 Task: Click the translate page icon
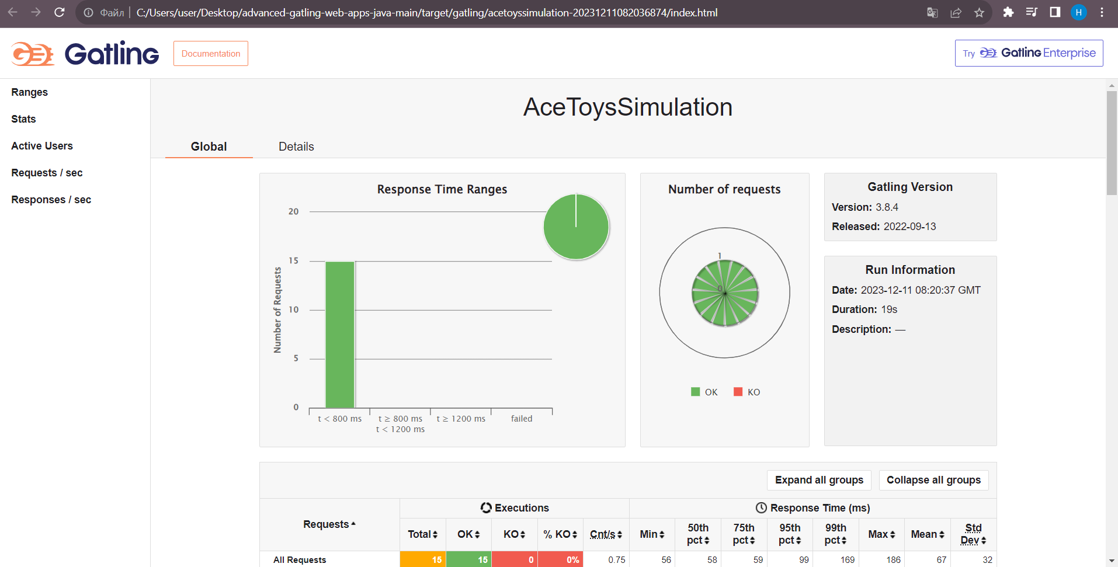(932, 12)
